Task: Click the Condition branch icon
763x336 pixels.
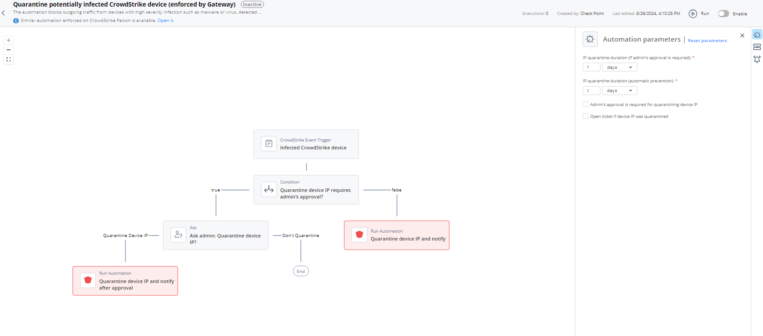Action: point(269,189)
